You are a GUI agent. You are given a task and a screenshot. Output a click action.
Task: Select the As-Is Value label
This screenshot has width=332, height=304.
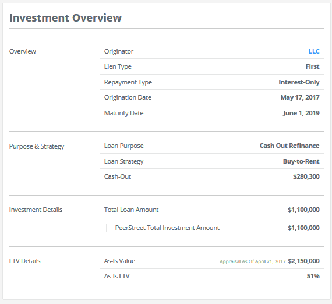(x=119, y=261)
